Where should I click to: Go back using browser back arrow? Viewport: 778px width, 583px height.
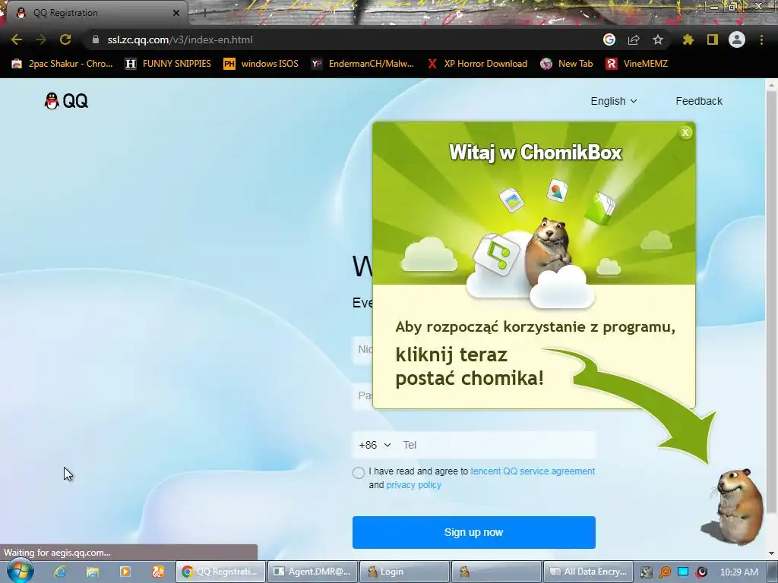pyautogui.click(x=17, y=39)
